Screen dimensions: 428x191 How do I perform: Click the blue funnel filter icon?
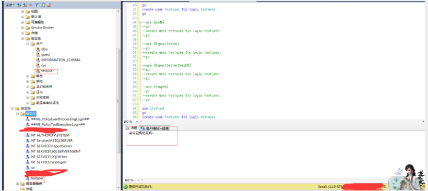pos(37,5)
